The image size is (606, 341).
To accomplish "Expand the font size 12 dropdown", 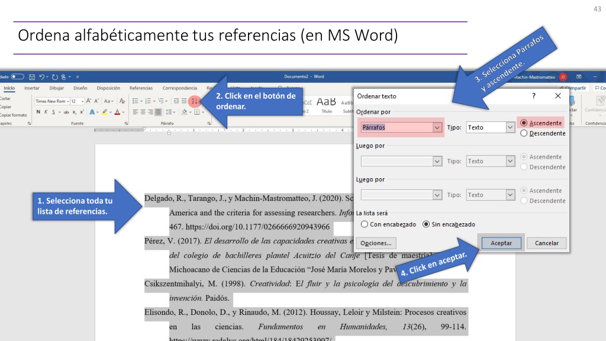I will [x=82, y=101].
